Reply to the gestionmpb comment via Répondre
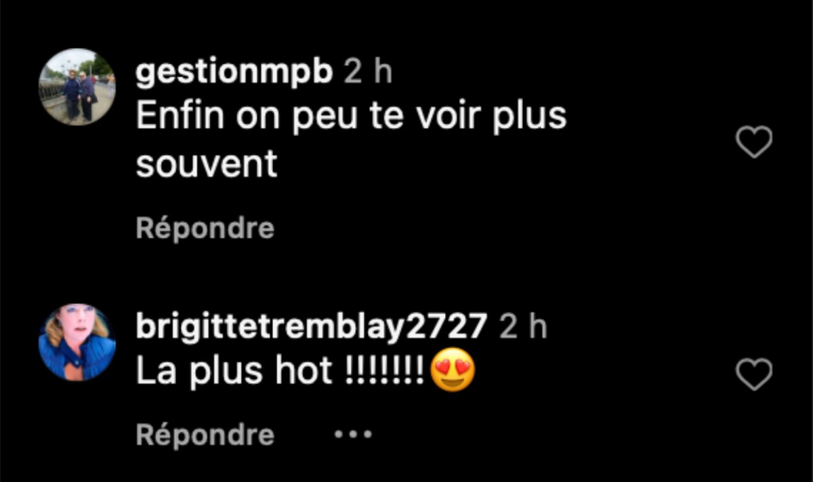 pyautogui.click(x=205, y=229)
